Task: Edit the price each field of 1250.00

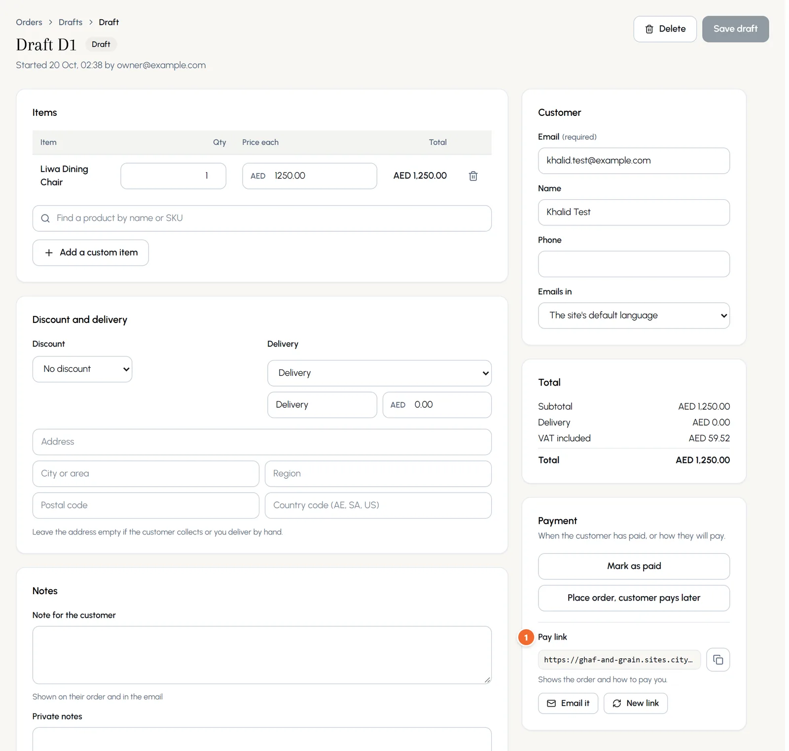Action: coord(310,176)
